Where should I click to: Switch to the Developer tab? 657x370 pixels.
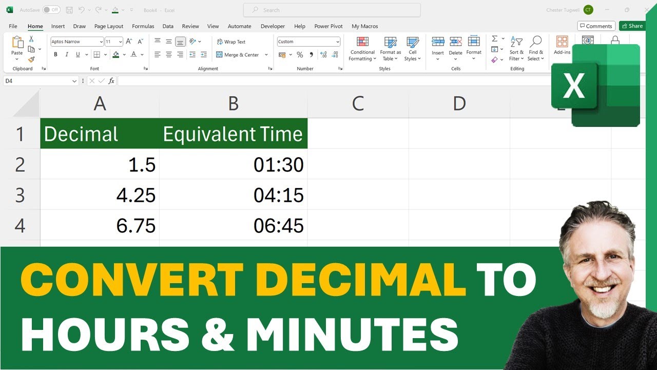click(273, 26)
